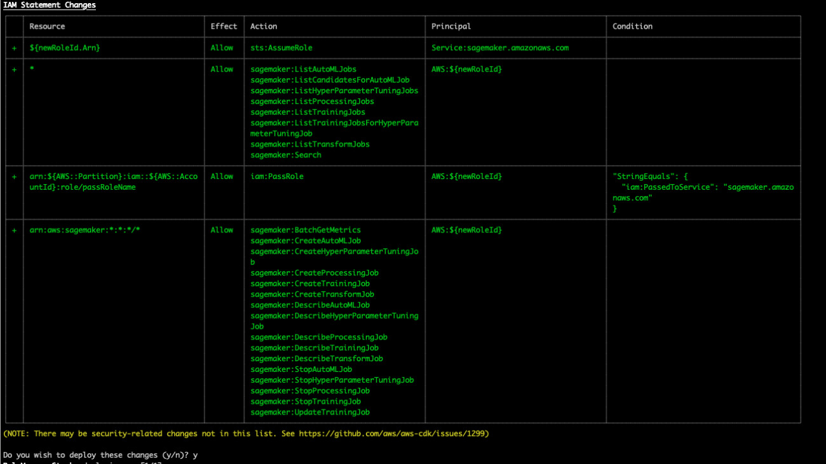Viewport: 826px width, 464px height.
Task: Click AWS:${newRoleId} principal in iam:PassRole row
Action: pos(467,176)
